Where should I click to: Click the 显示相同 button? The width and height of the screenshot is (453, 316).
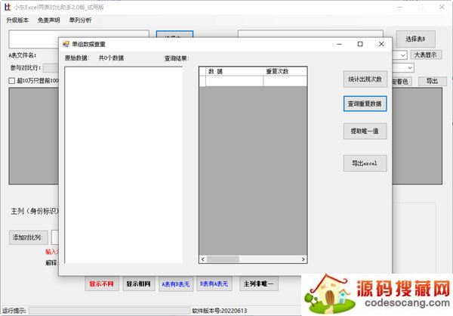point(139,284)
